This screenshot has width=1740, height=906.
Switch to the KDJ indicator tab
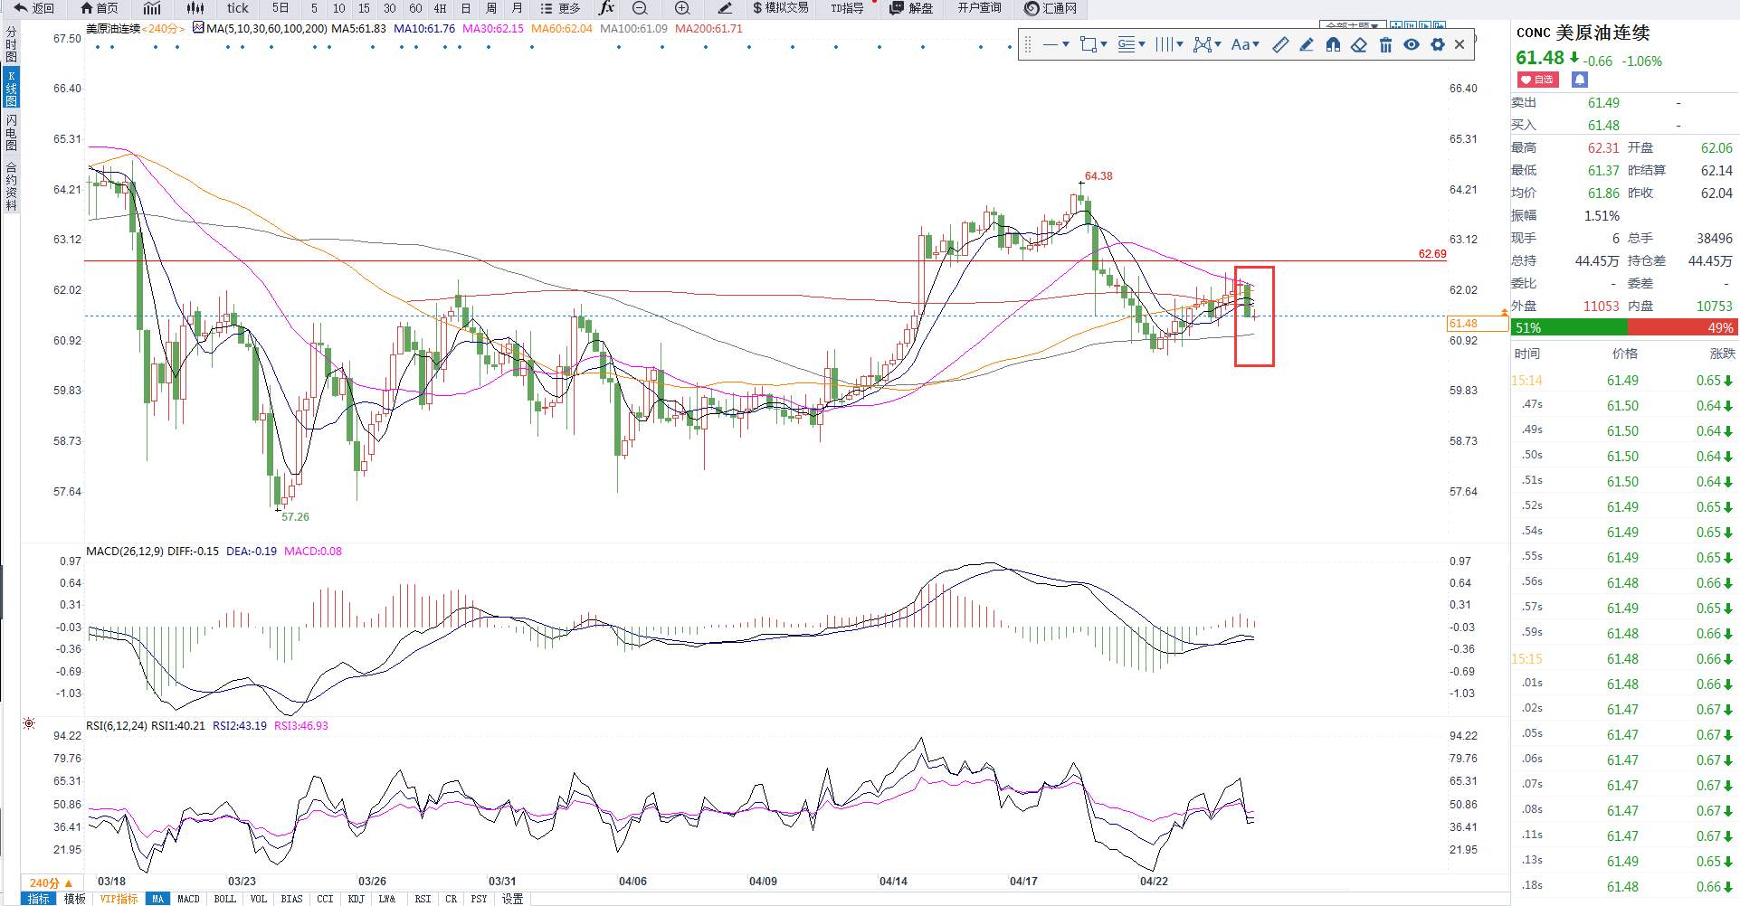356,899
